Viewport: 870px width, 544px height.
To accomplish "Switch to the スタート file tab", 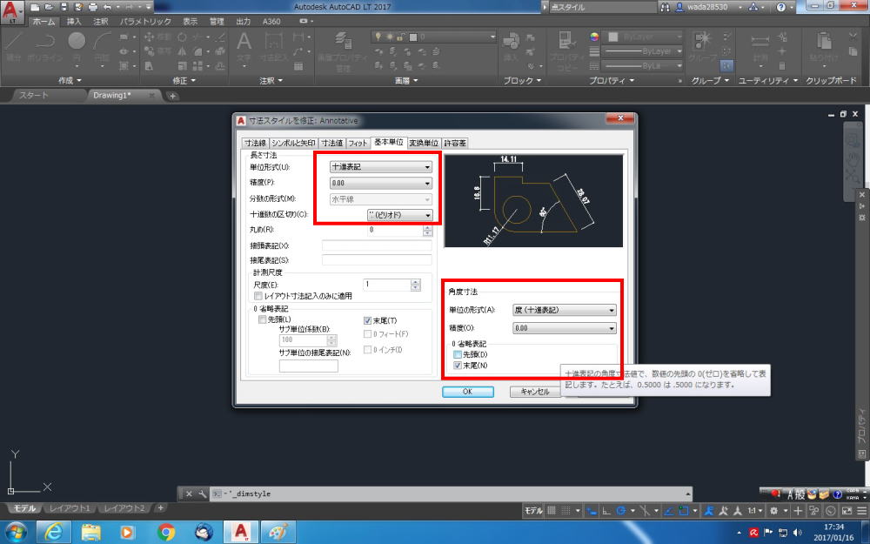I will click(x=34, y=96).
